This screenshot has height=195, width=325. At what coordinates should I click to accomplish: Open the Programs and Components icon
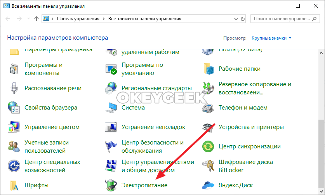(14, 69)
